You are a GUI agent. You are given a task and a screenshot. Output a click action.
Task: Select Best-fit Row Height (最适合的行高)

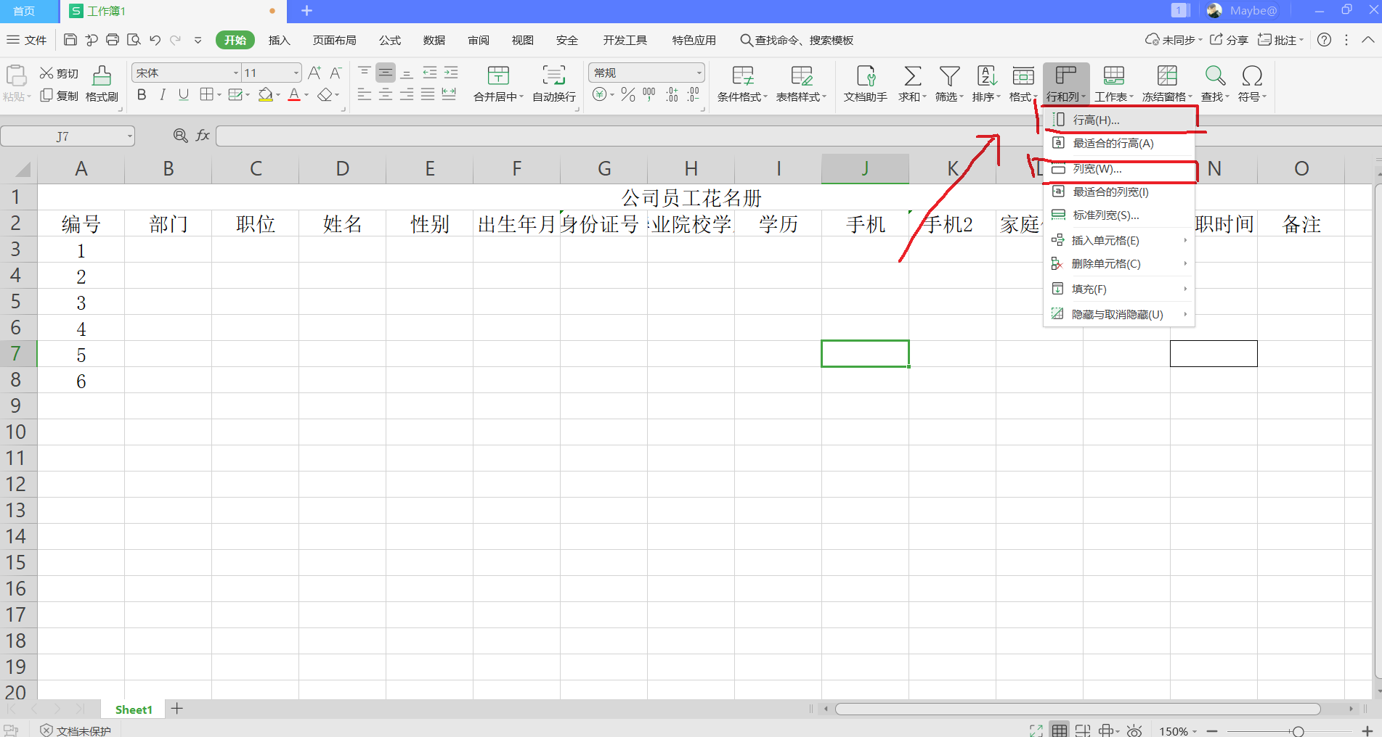(x=1119, y=143)
